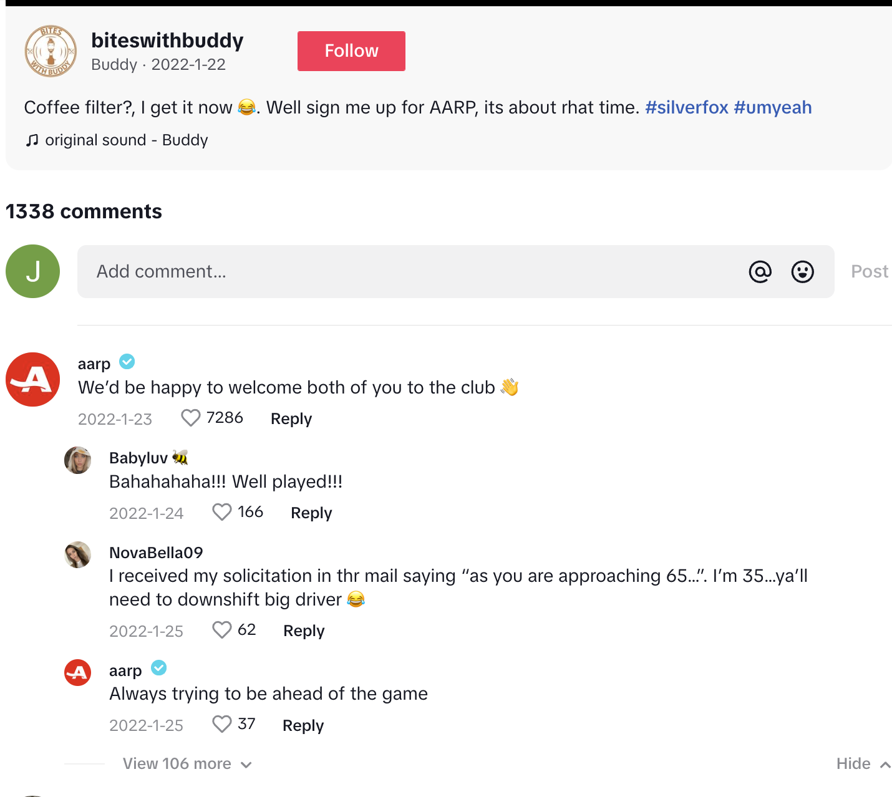This screenshot has width=892, height=797.
Task: Like aarp's comment with 7286 likes
Action: (190, 418)
